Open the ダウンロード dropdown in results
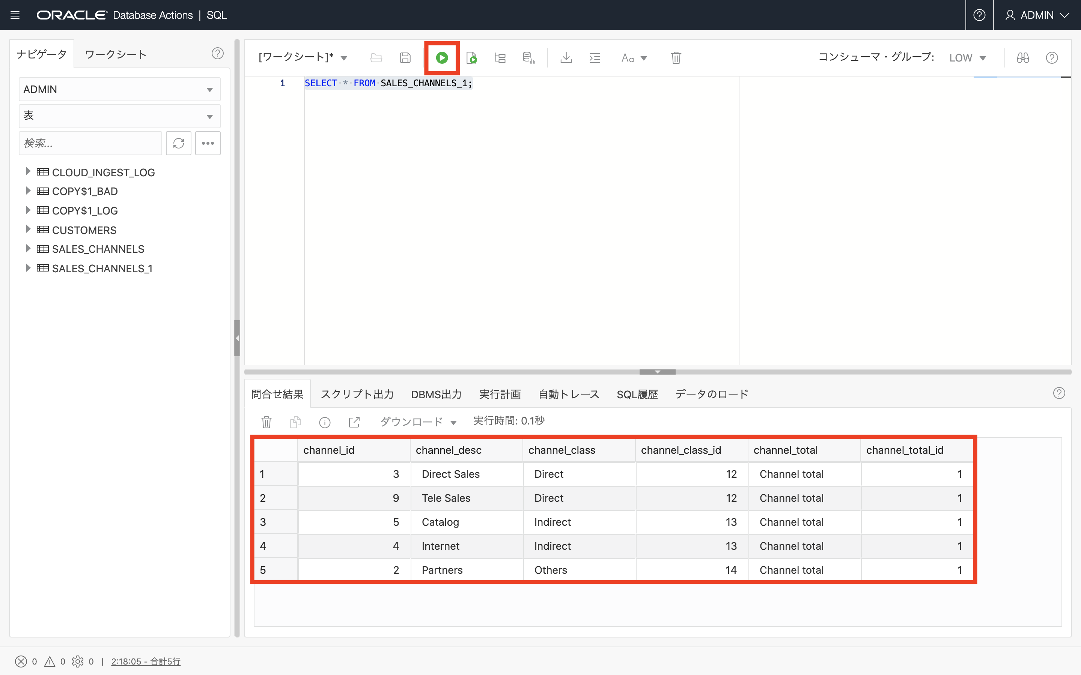Viewport: 1081px width, 675px height. pyautogui.click(x=418, y=421)
